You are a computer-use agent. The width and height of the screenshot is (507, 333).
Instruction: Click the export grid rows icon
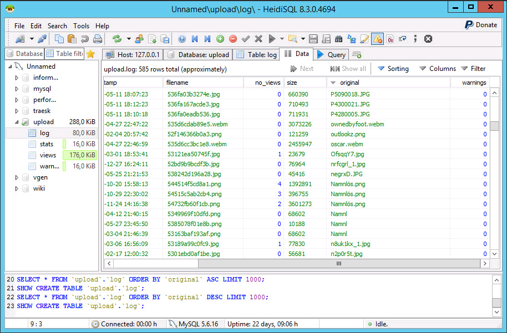[x=152, y=39]
